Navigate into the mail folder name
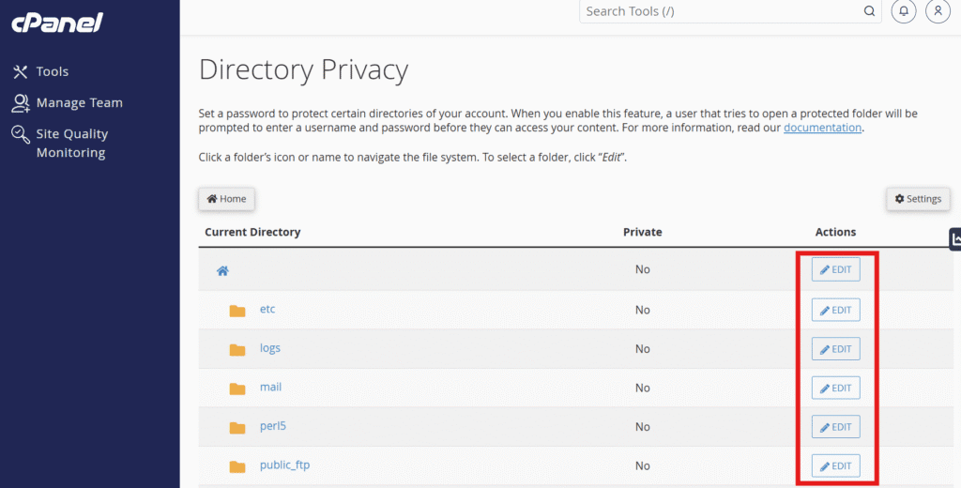This screenshot has height=488, width=961. (x=270, y=387)
